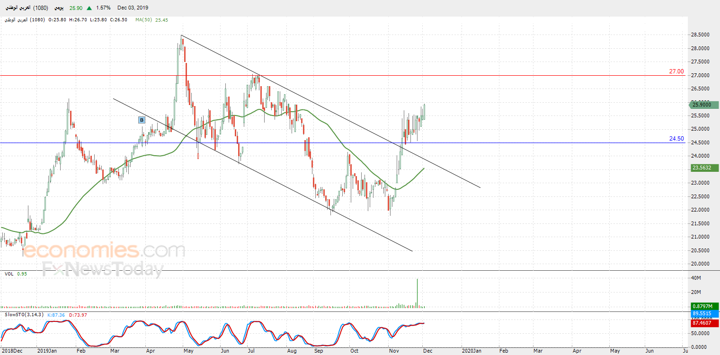Click the O:25.80 open price value
720x355 pixels.
click(57, 20)
